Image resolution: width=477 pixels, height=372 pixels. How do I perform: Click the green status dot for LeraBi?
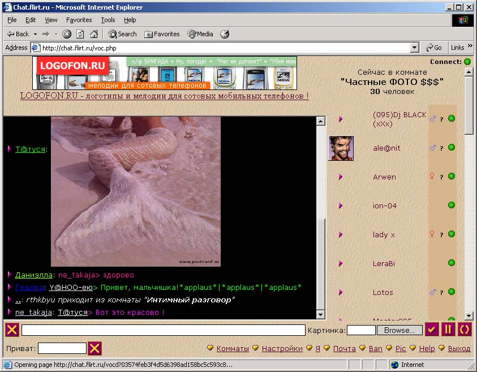tap(452, 263)
